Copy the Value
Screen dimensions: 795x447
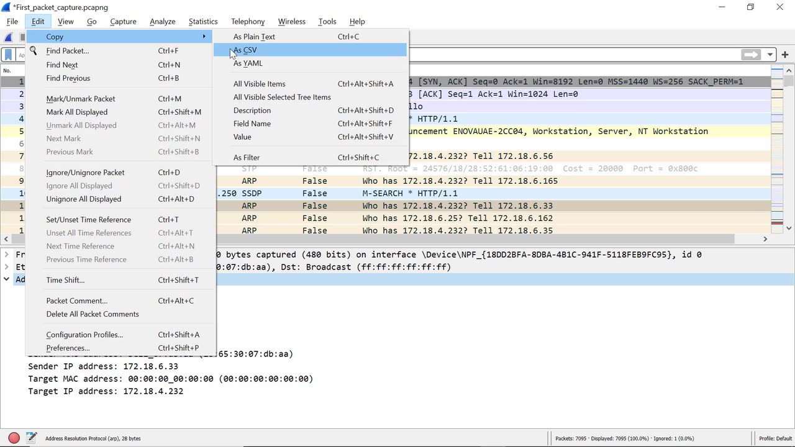click(x=311, y=137)
